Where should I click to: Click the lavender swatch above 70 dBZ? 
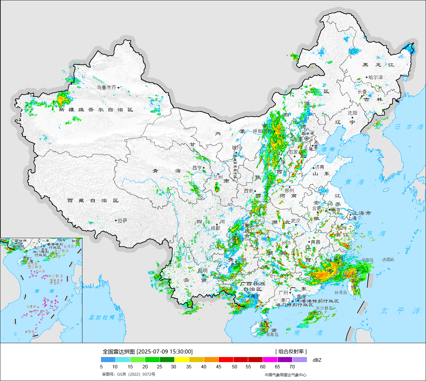pos(299,360)
